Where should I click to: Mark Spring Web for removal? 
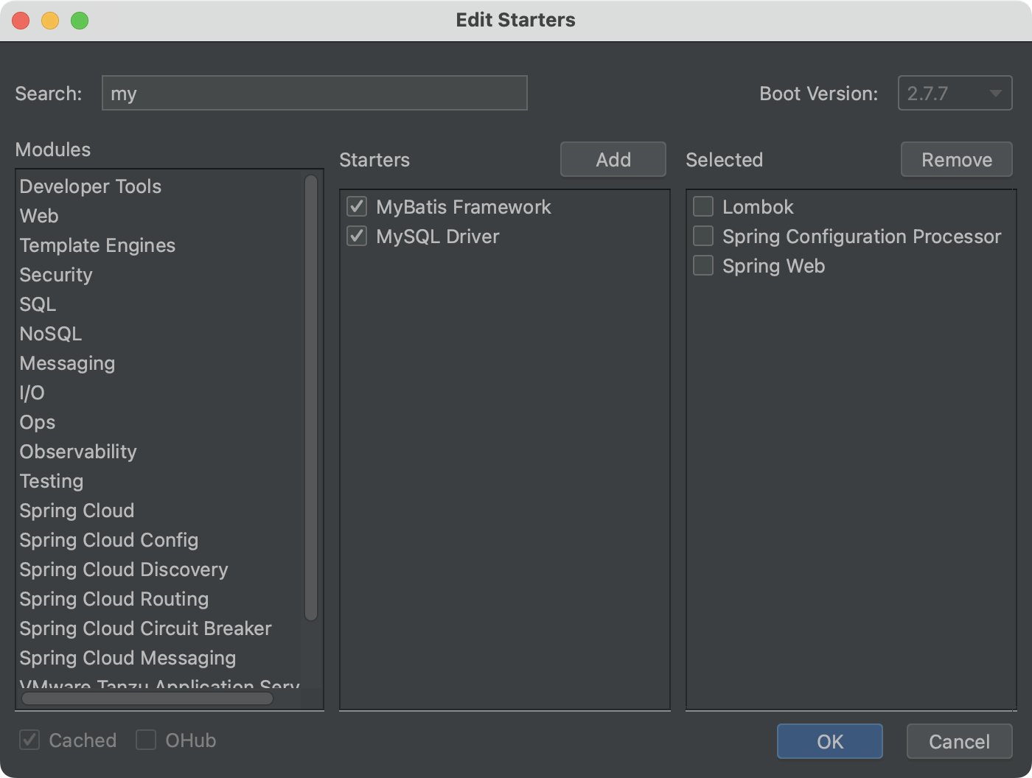point(702,265)
